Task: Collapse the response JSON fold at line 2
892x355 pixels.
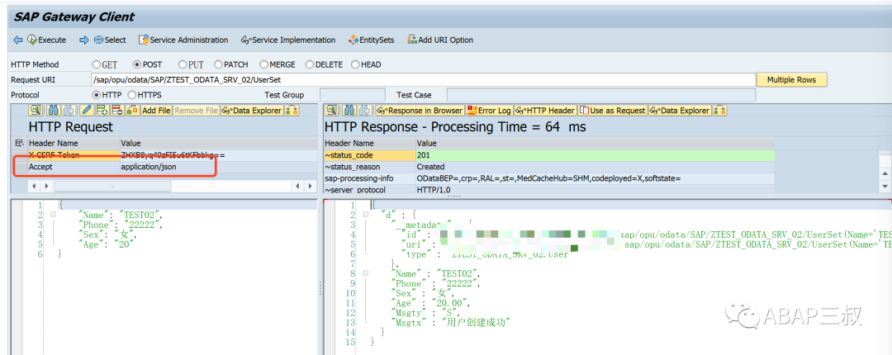Action: (366, 215)
